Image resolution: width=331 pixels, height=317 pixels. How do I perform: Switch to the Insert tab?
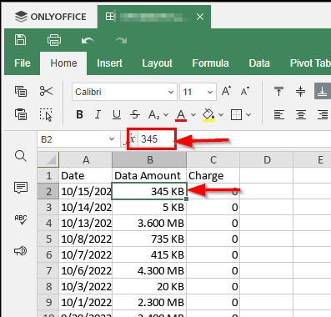(109, 63)
